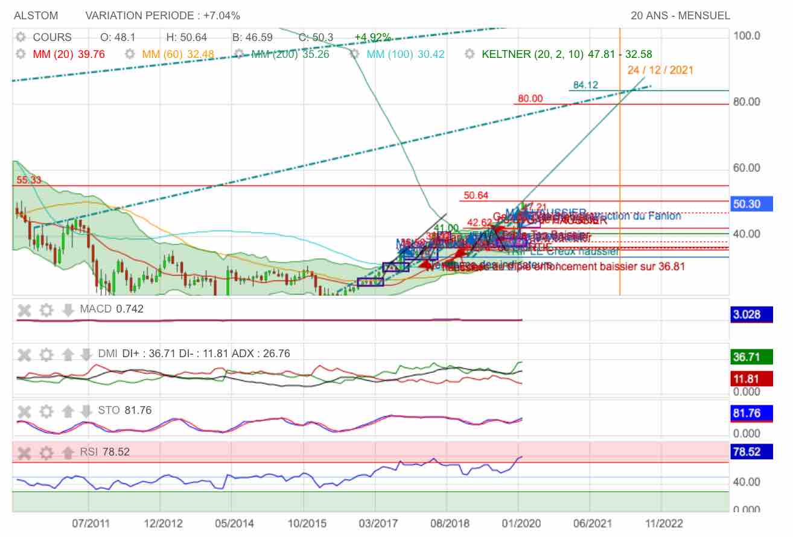Open RSI indicator settings gear
The height and width of the screenshot is (537, 793).
pyautogui.click(x=46, y=453)
